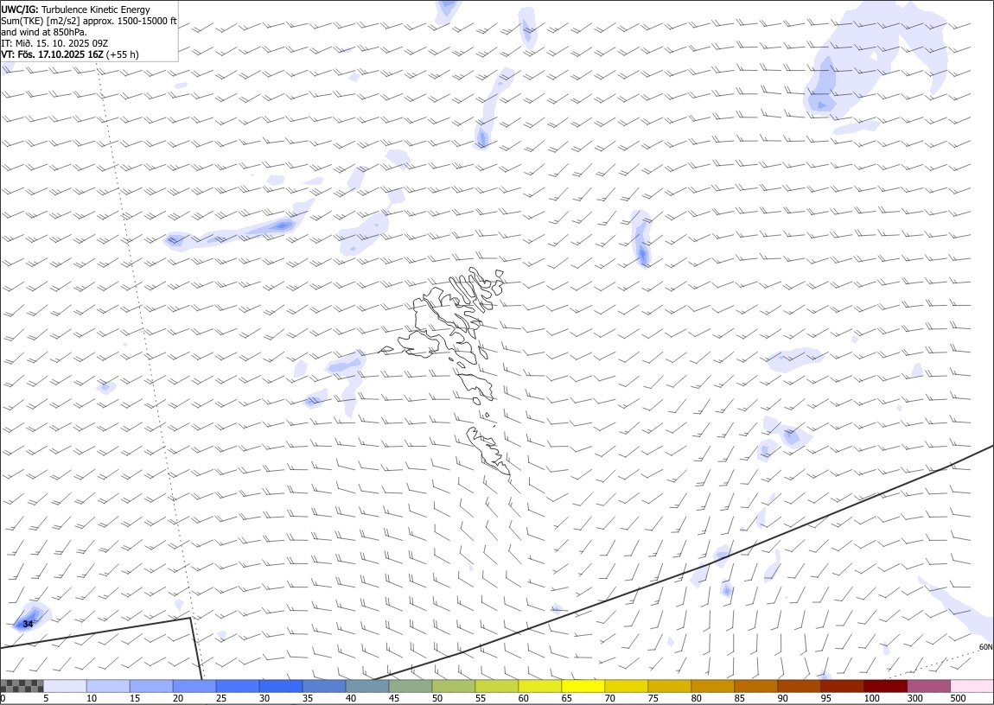
Task: Click the legend tick label "100"
Action: (871, 698)
